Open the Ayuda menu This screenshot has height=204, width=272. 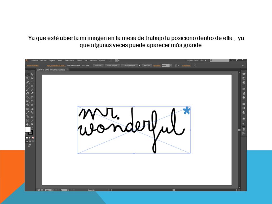click(x=102, y=61)
